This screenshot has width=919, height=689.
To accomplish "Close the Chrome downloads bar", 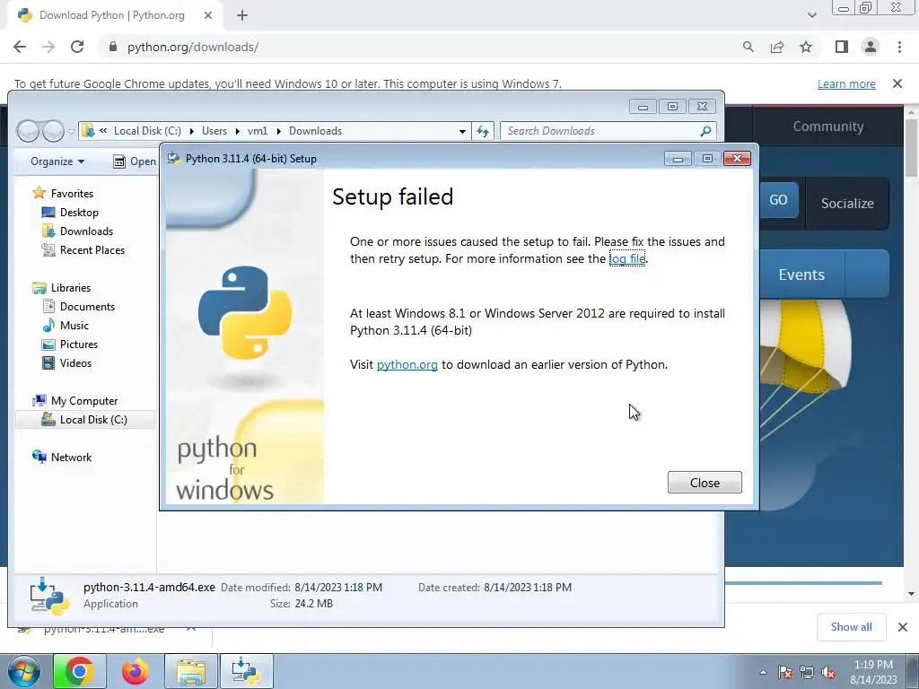I will click(903, 627).
